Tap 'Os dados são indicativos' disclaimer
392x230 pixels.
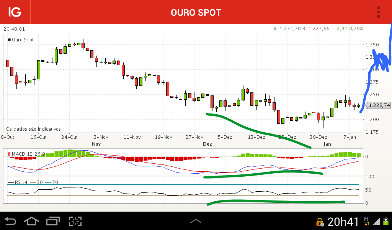point(34,129)
